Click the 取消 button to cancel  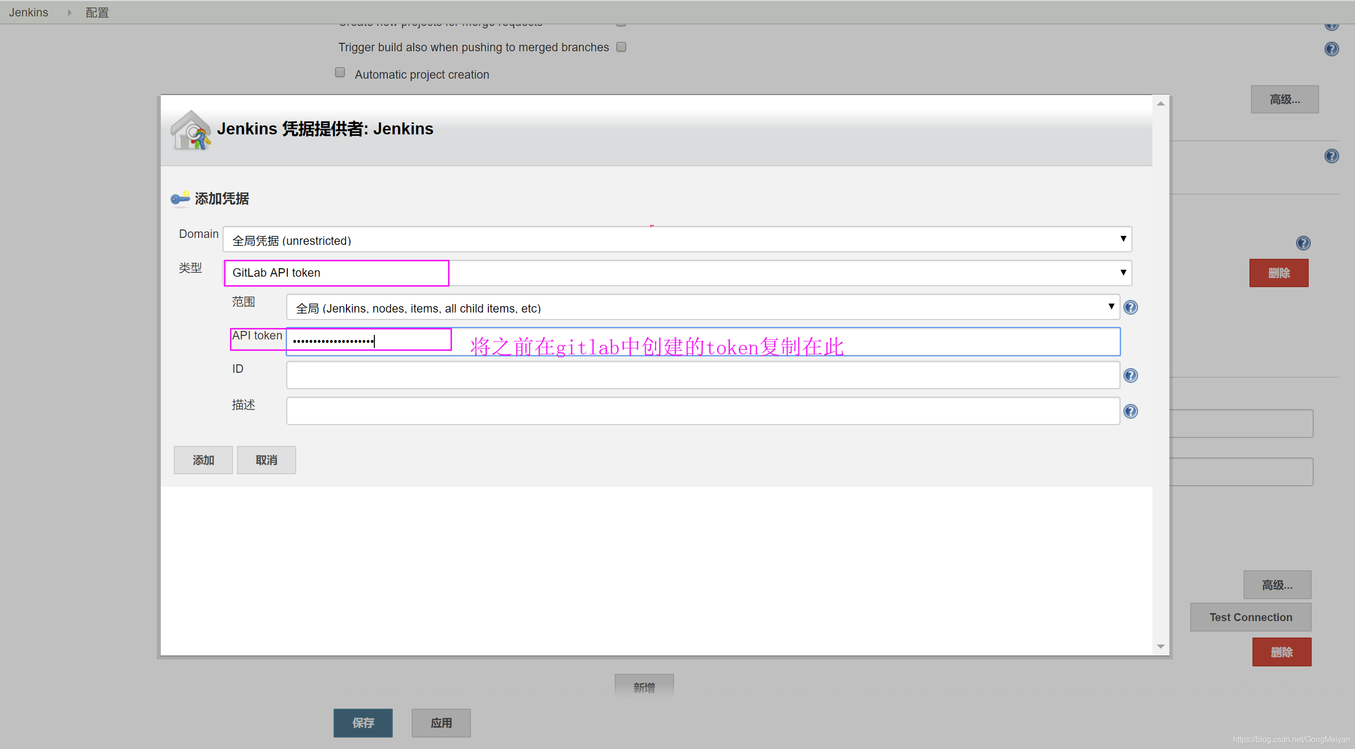point(266,460)
